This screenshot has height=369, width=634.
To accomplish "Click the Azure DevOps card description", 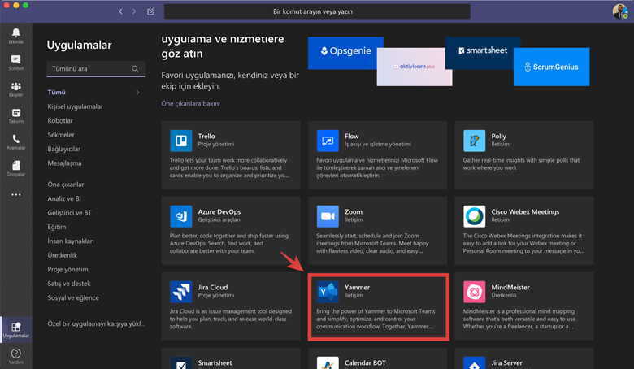I will (x=229, y=243).
